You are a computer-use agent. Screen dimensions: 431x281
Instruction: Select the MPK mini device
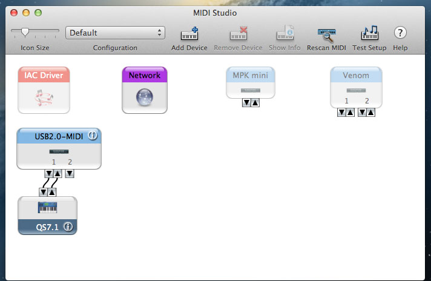pos(251,82)
